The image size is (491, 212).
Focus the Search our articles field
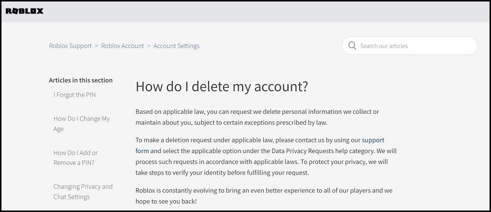tap(409, 46)
